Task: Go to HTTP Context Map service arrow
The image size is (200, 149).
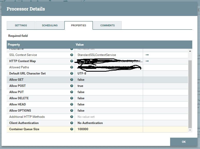Action: click(147, 61)
